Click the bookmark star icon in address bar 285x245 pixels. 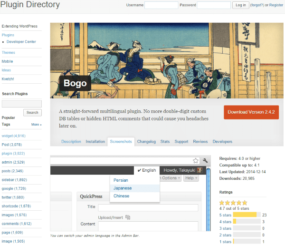point(195,161)
